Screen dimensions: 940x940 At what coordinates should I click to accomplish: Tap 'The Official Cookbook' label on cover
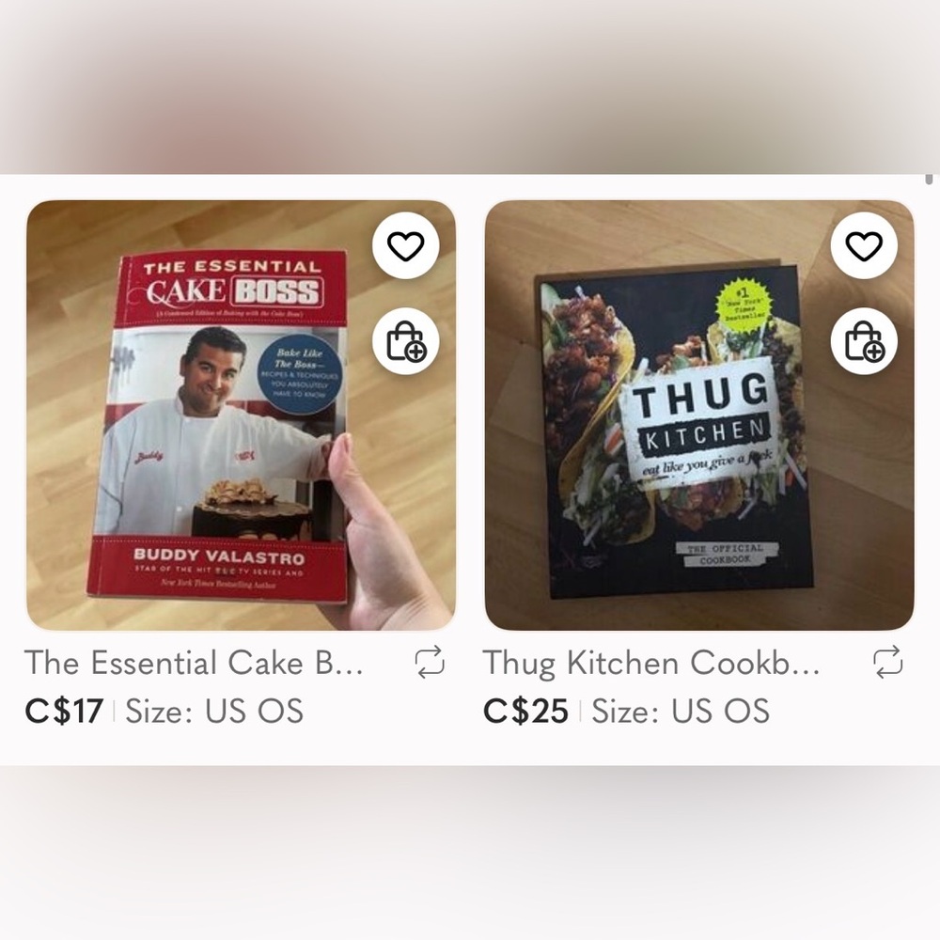click(x=726, y=554)
